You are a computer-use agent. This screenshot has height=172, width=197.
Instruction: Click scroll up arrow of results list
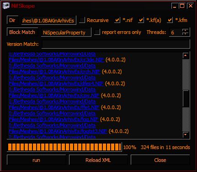point(186,55)
